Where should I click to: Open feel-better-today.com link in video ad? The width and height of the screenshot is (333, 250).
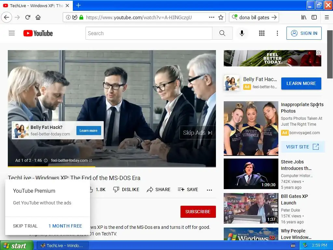tap(71, 160)
